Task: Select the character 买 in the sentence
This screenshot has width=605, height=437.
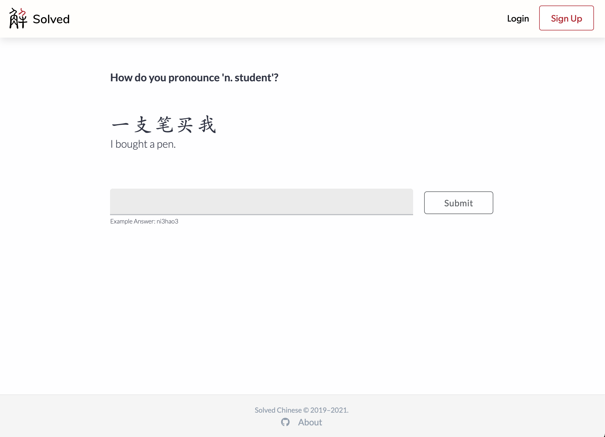Action: pyautogui.click(x=185, y=125)
